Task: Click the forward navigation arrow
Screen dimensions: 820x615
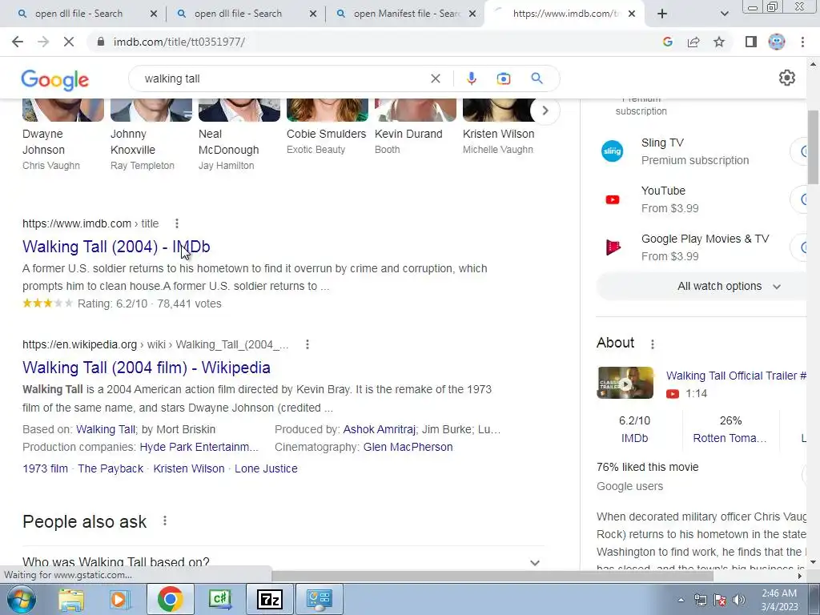Action: click(43, 42)
